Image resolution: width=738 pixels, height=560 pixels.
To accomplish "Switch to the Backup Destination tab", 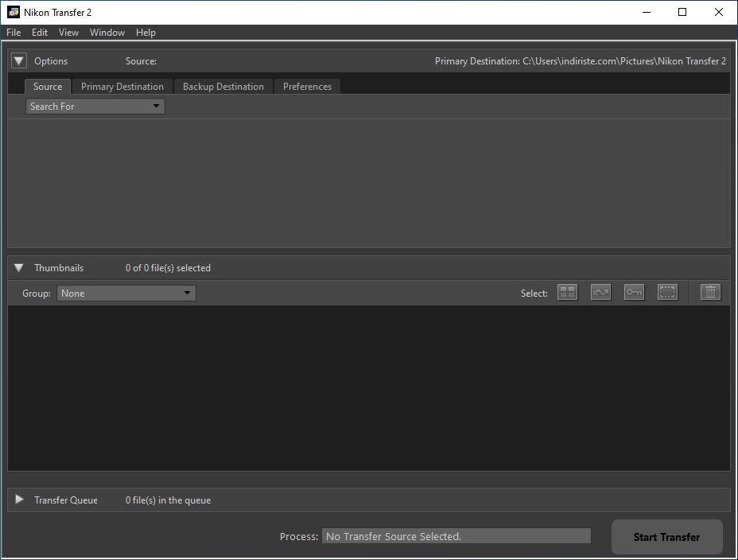I will (x=223, y=87).
